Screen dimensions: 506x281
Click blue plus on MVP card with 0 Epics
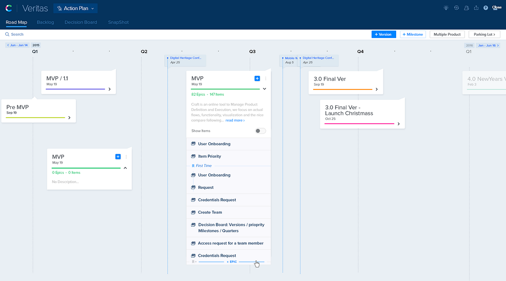tap(118, 157)
